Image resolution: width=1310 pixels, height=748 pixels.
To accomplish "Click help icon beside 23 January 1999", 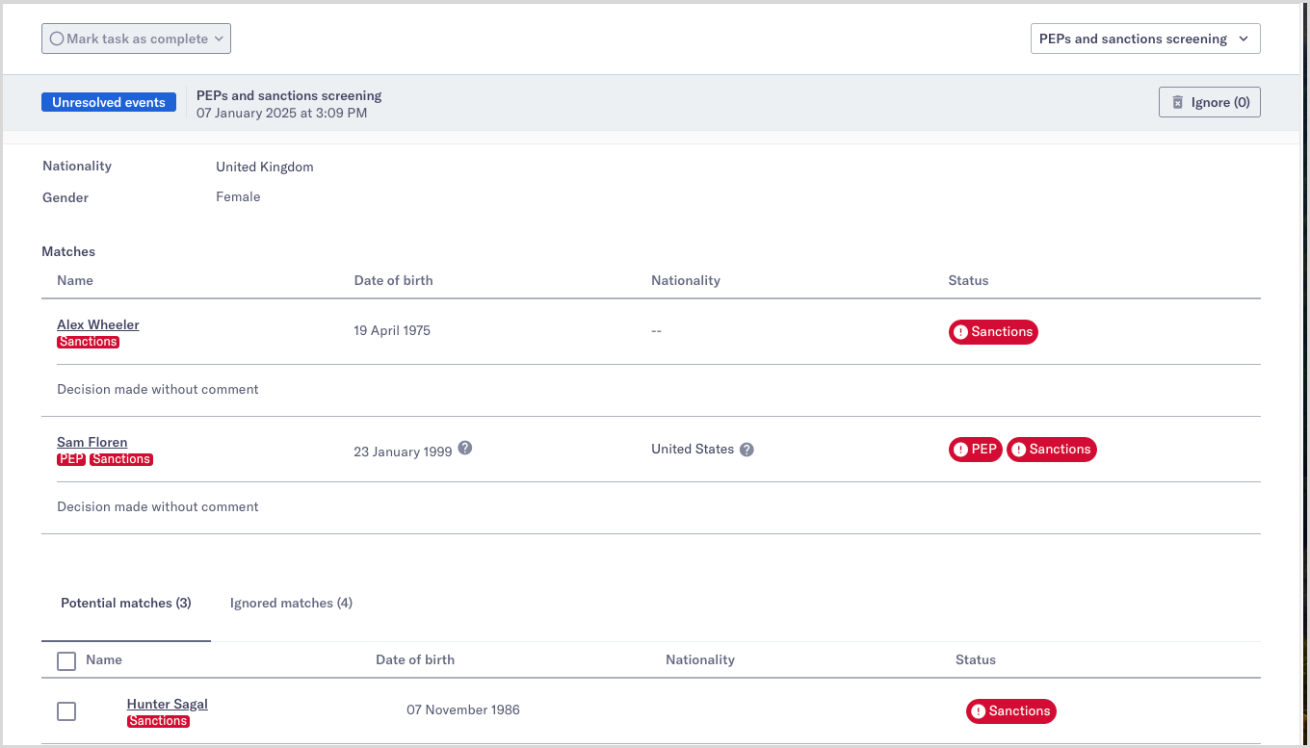I will point(464,448).
